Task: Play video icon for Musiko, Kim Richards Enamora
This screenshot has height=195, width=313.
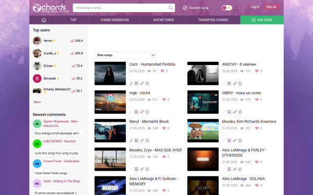Action: tap(240, 141)
